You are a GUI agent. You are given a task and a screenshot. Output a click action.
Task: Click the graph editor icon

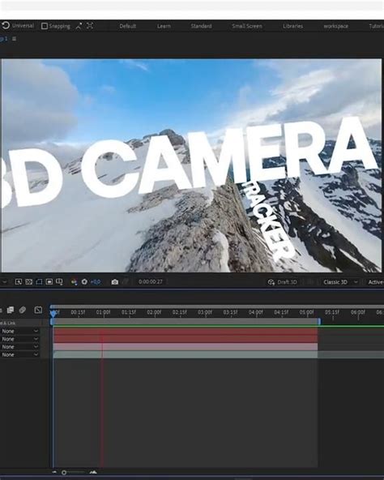click(38, 310)
